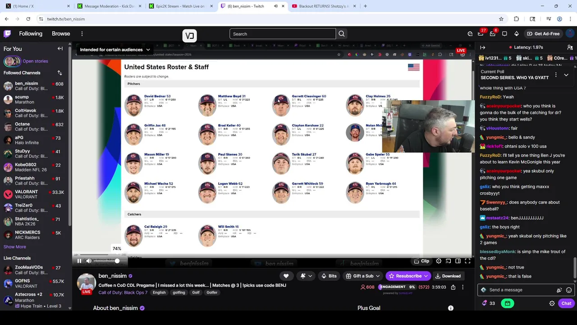Screen dimensions: 577x325
Task: Open Call of Duty: Black Ops 7 category link
Action: pos(123,292)
